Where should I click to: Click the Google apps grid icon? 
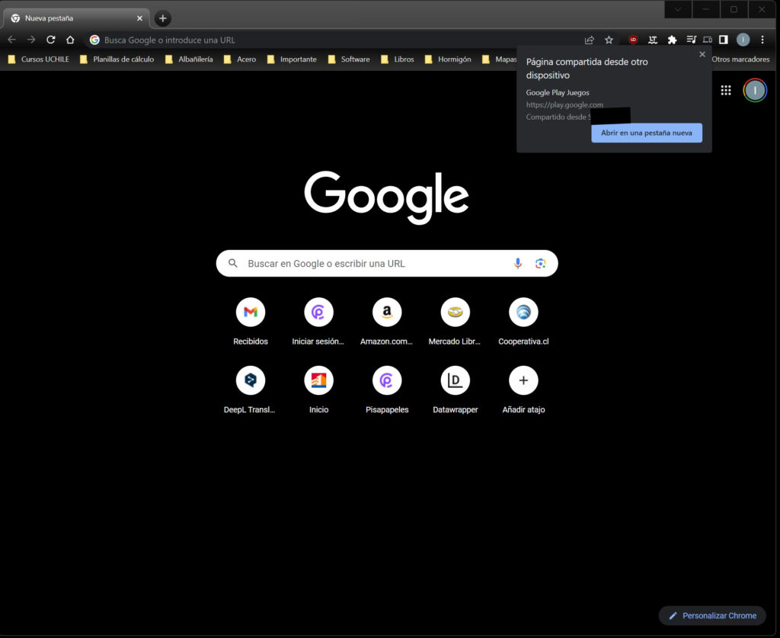725,90
